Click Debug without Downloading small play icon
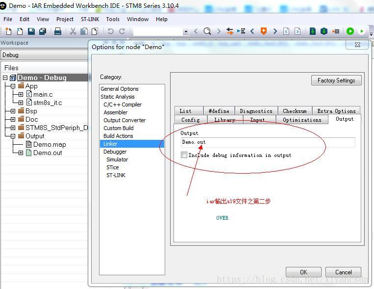Image resolution: width=374 pixels, height=289 pixels. pos(362,31)
